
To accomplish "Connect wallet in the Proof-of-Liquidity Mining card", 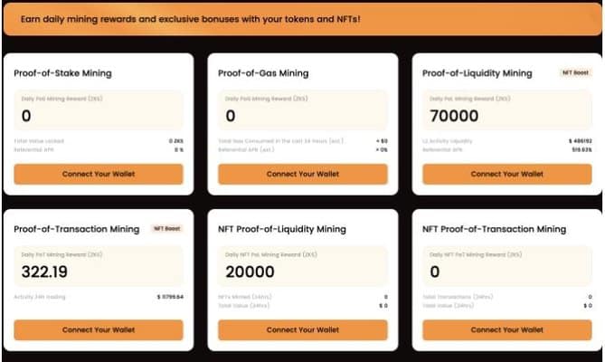I will pyautogui.click(x=506, y=174).
